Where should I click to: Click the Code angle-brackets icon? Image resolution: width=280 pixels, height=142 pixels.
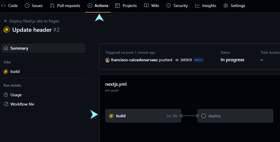point(3,6)
